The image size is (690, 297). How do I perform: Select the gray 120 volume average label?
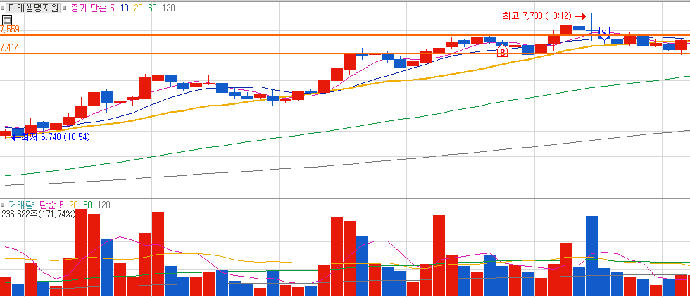pyautogui.click(x=103, y=205)
